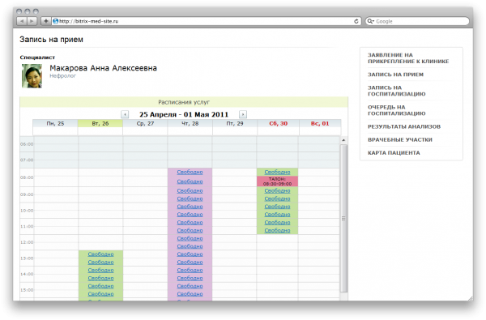Image resolution: width=486 pixels, height=320 pixels.
Task: Open Карта пациента menu item
Action: (x=394, y=152)
